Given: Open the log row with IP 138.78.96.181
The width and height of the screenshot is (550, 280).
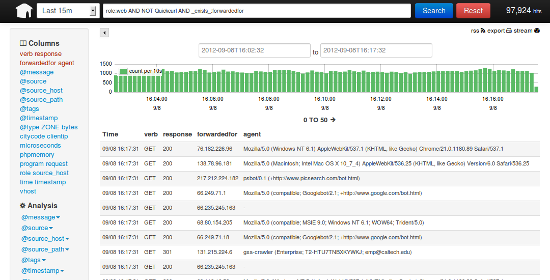Looking at the screenshot, I should pos(319,163).
